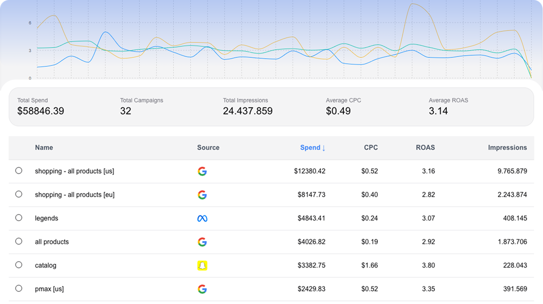
Task: Sort table by Spend column
Action: [x=313, y=147]
